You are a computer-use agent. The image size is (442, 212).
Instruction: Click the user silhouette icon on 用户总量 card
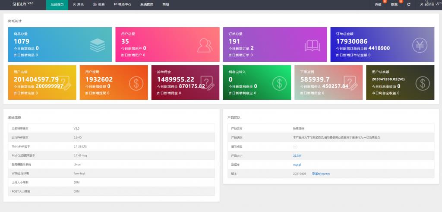tap(205, 44)
